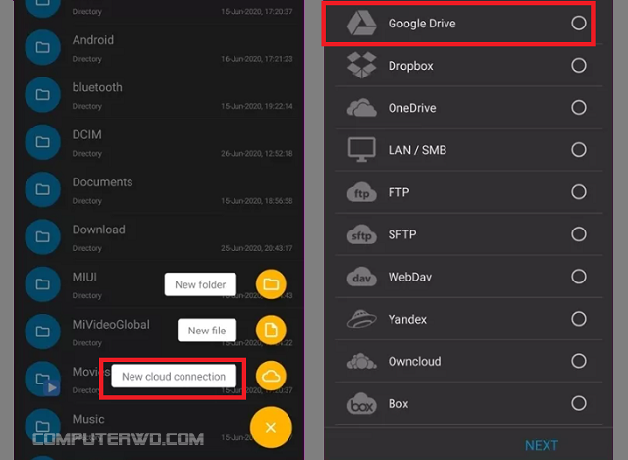Screen dimensions: 628x460
Task: Open the Download folder icon
Action: point(42,236)
